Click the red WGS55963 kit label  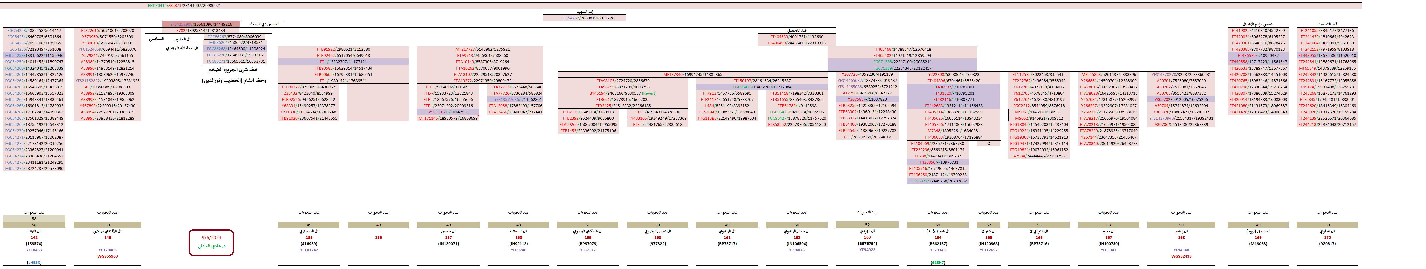[x=107, y=256]
